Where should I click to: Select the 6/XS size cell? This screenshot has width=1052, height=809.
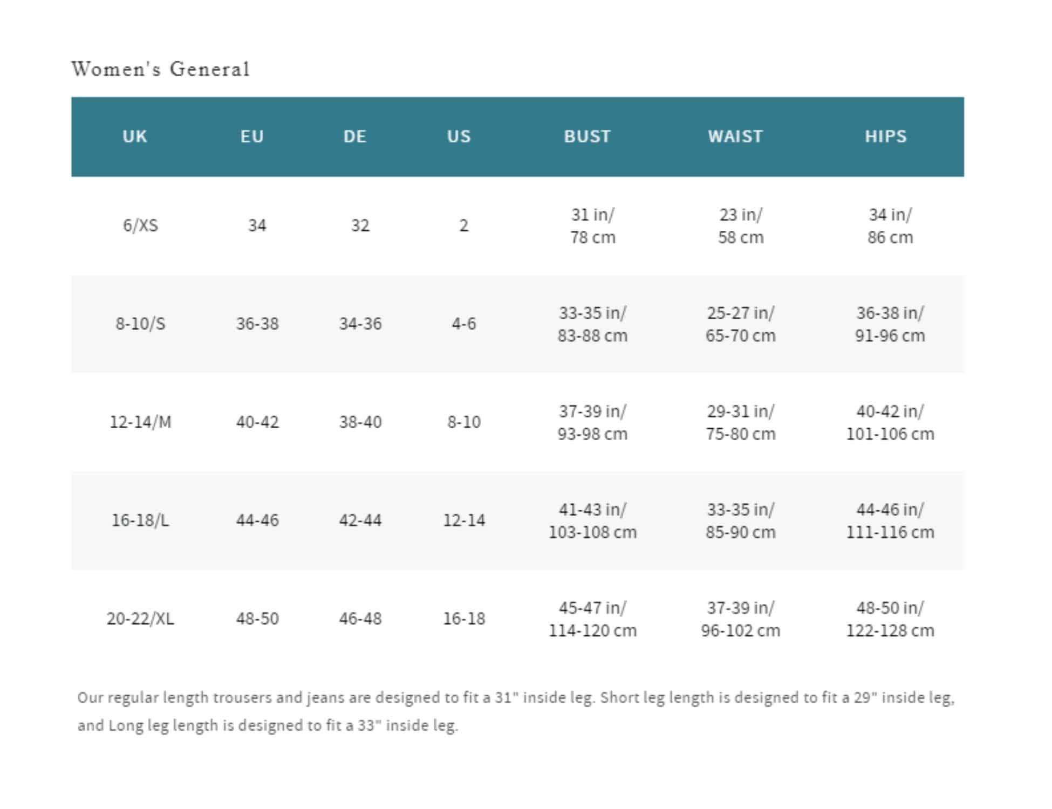[x=140, y=225]
